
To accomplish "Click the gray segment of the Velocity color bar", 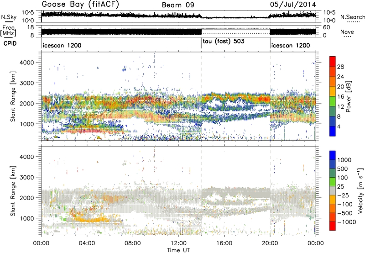I will click(333, 191).
